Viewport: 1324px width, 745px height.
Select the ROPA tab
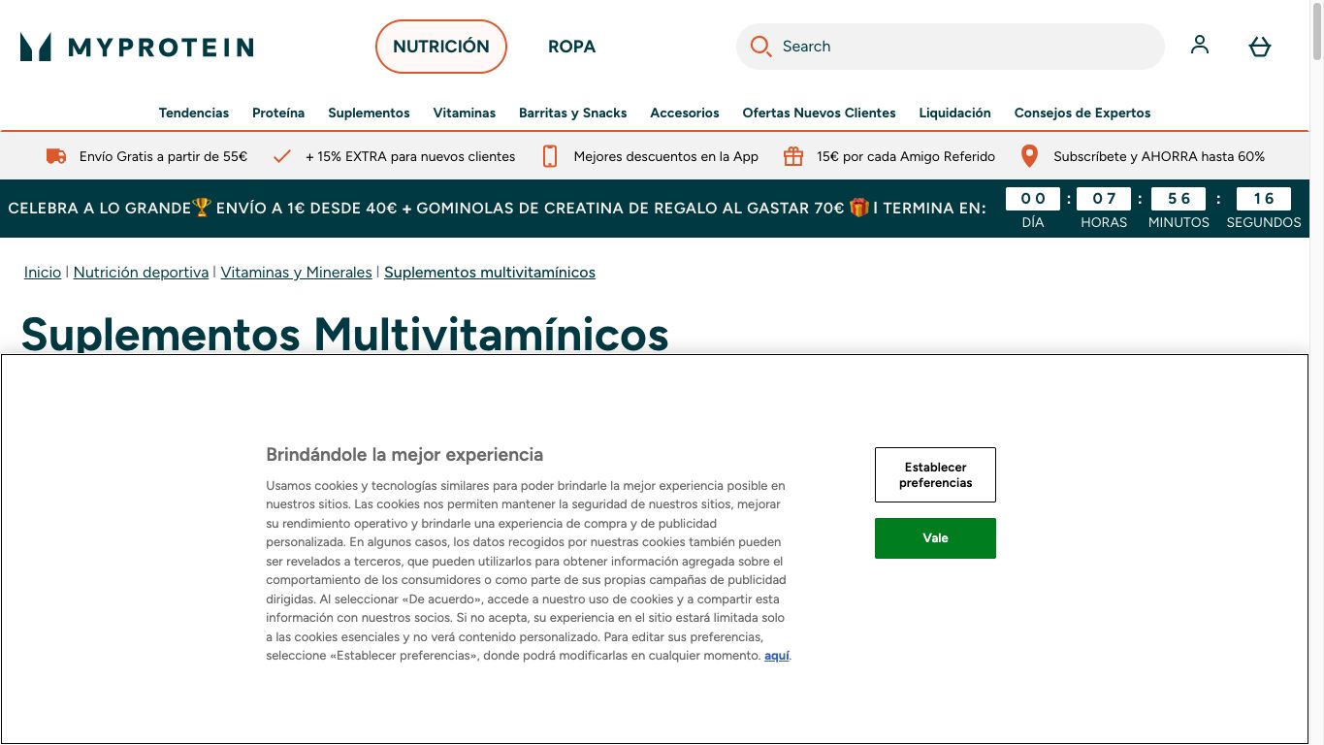(572, 47)
